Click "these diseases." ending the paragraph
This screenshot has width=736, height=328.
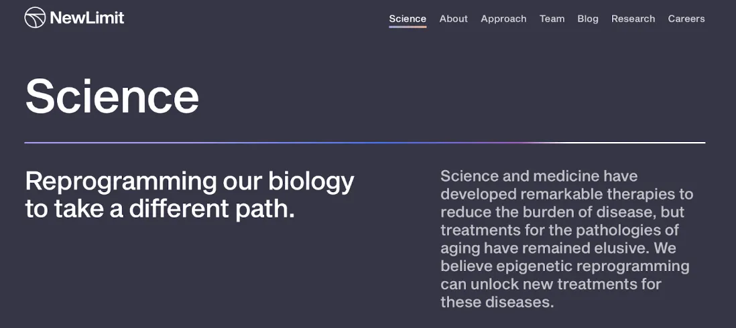tap(497, 302)
